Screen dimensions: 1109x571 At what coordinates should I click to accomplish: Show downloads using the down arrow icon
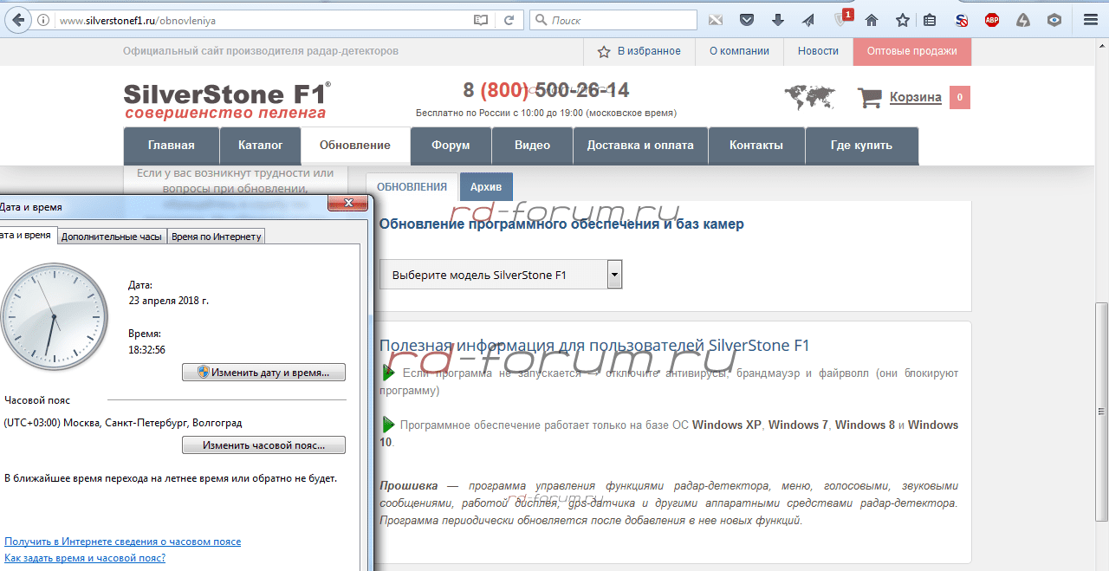coord(777,20)
